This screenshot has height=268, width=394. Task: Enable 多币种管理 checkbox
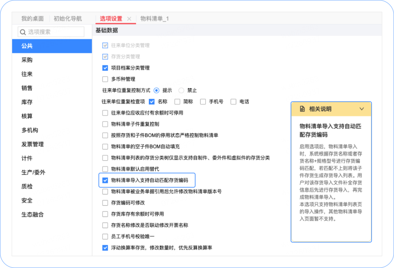105,79
